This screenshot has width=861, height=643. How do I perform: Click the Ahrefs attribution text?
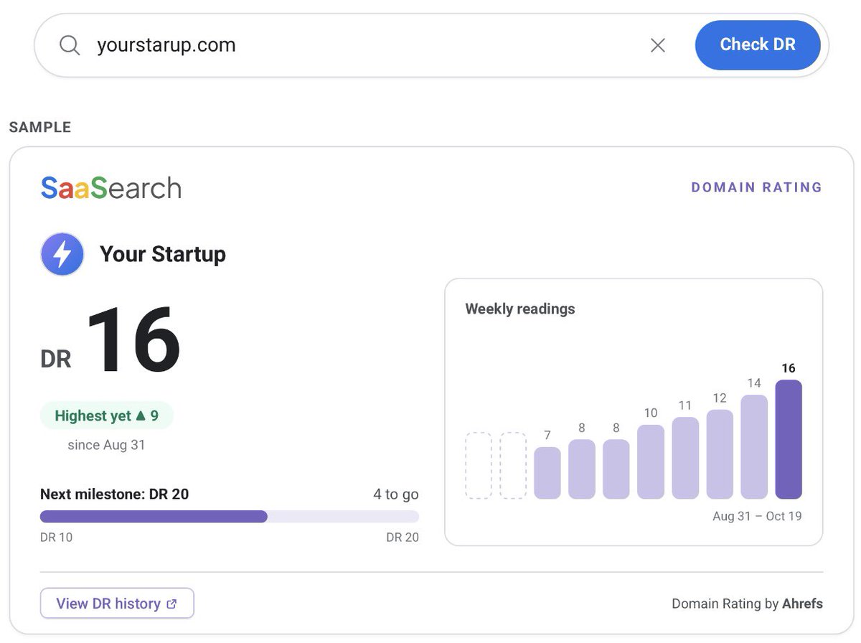[802, 604]
